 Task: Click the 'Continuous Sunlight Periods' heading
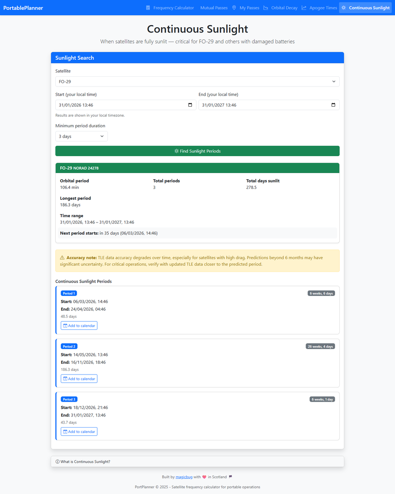click(x=84, y=281)
